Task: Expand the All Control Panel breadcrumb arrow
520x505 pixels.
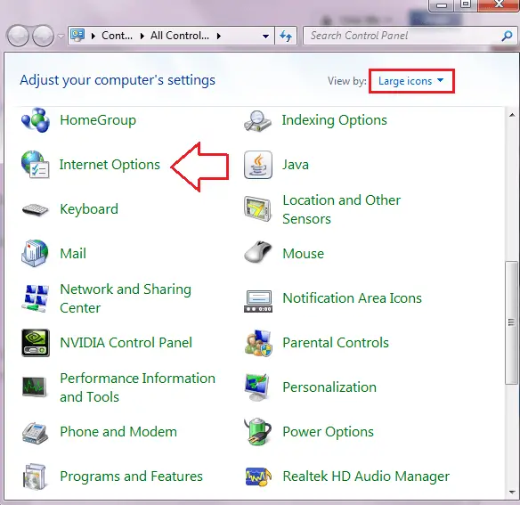Action: coord(219,36)
